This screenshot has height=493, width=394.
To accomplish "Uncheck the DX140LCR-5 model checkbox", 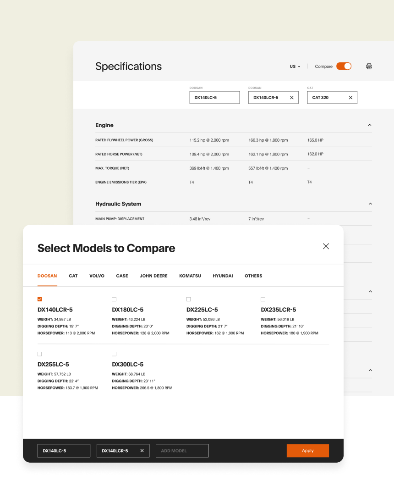I will [40, 299].
